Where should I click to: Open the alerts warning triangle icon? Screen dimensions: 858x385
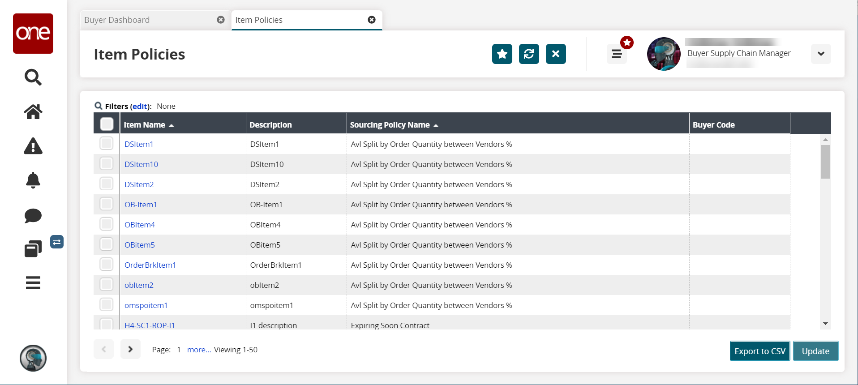pyautogui.click(x=33, y=146)
